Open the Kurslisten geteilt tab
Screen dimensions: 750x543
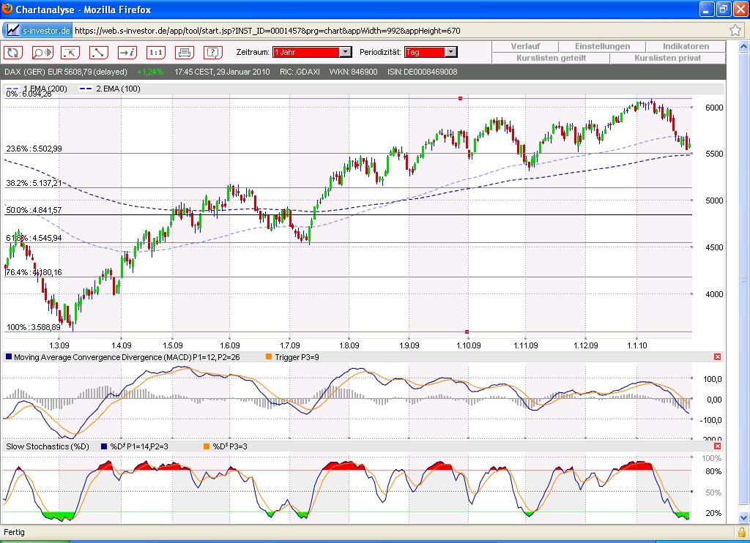pos(551,58)
